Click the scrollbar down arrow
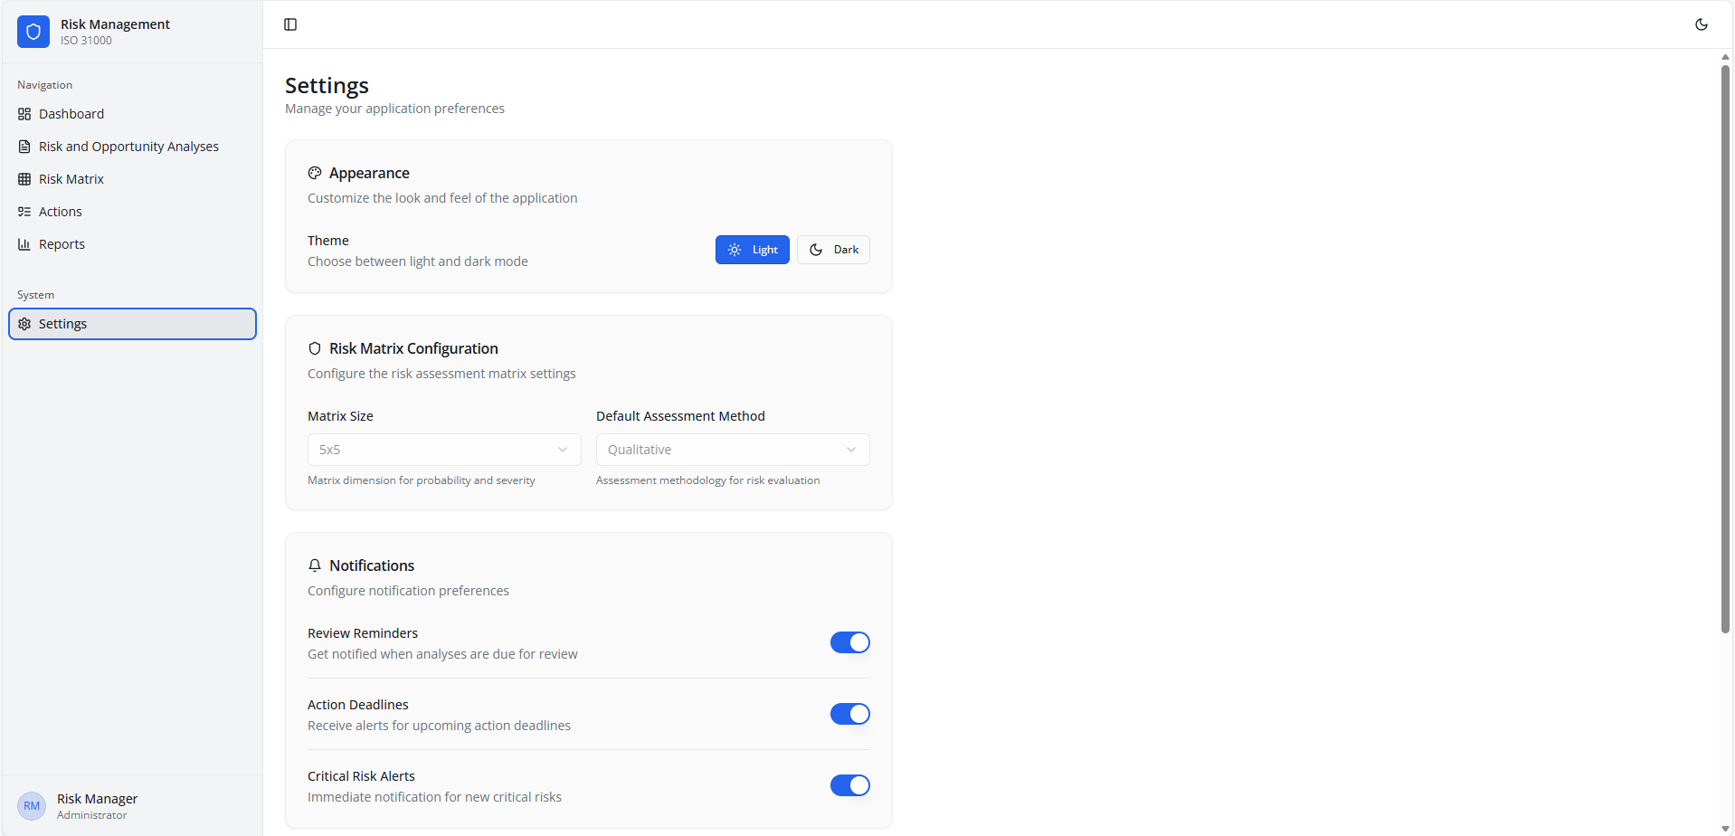 pos(1724,828)
